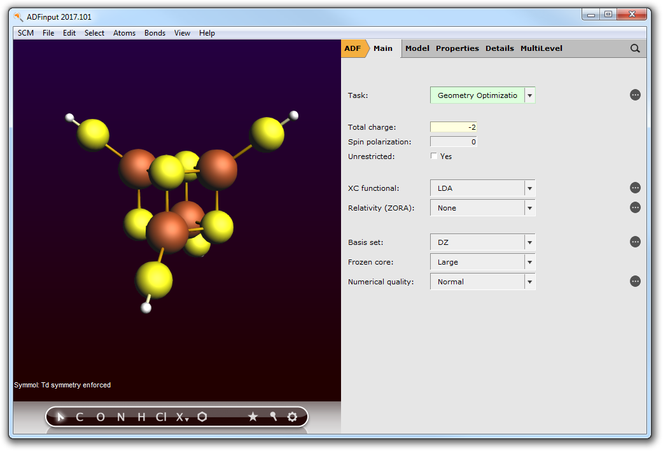Expand the XC functional dropdown
This screenshot has height=451, width=663.
click(529, 188)
